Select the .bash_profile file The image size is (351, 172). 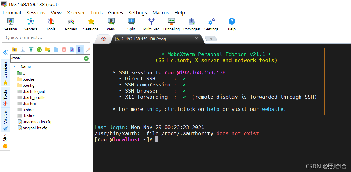[x=31, y=97]
